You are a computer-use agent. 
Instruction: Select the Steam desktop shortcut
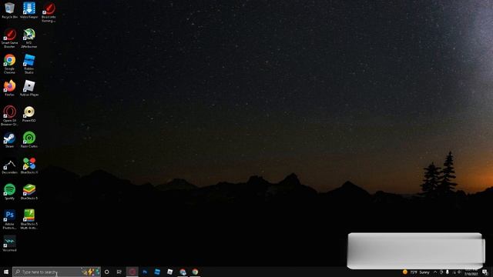(9, 140)
